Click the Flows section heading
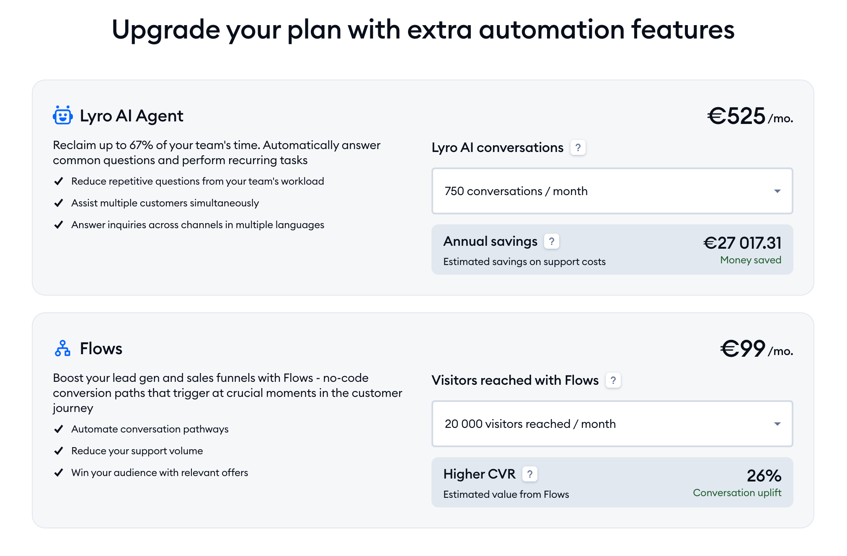 click(x=101, y=349)
